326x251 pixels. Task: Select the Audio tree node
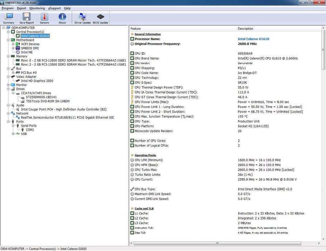[20, 105]
